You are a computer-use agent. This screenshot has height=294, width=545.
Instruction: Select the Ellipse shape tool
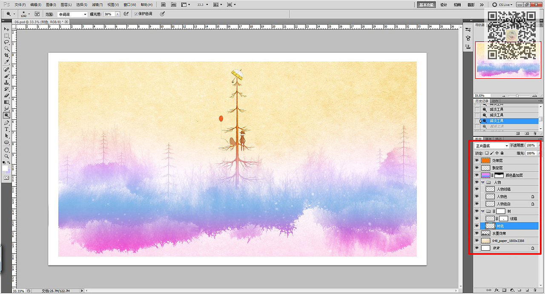pos(6,142)
